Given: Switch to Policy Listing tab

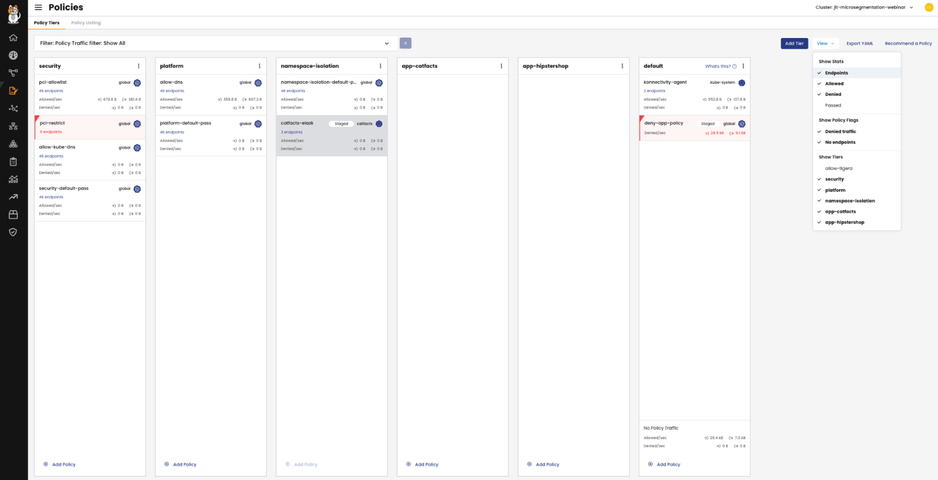Looking at the screenshot, I should pos(86,23).
